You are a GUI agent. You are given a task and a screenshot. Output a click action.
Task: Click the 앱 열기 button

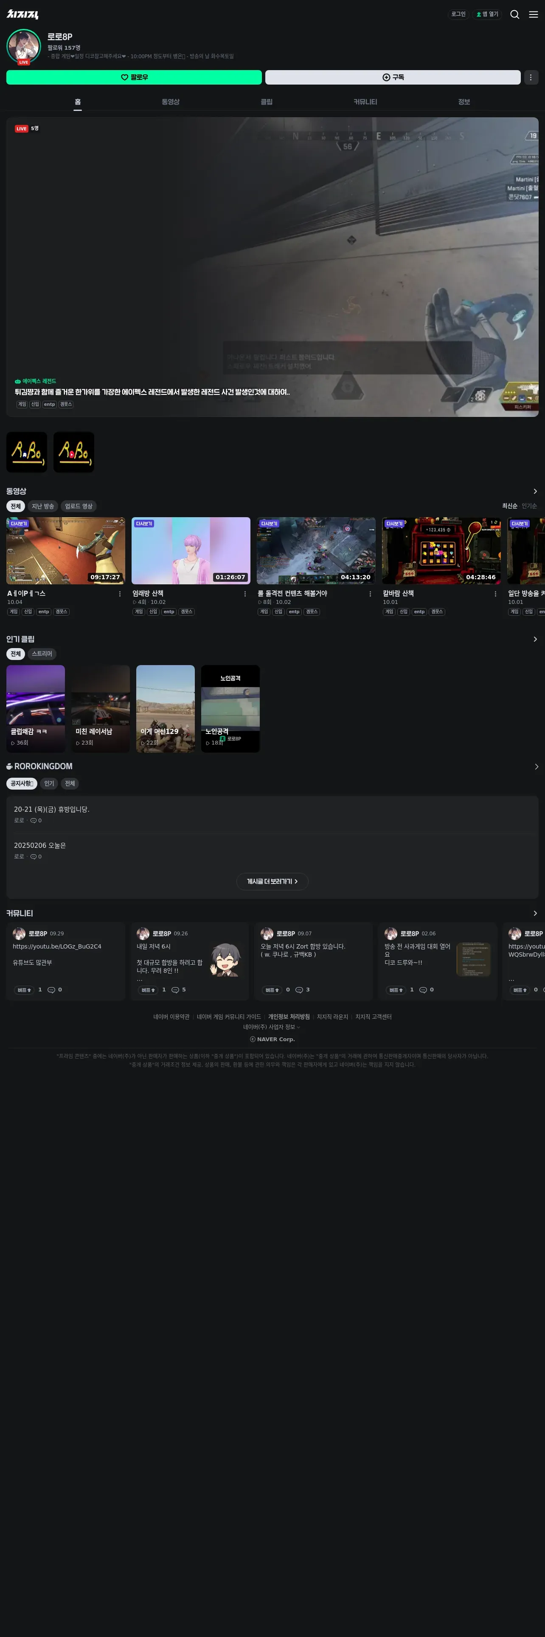[487, 14]
